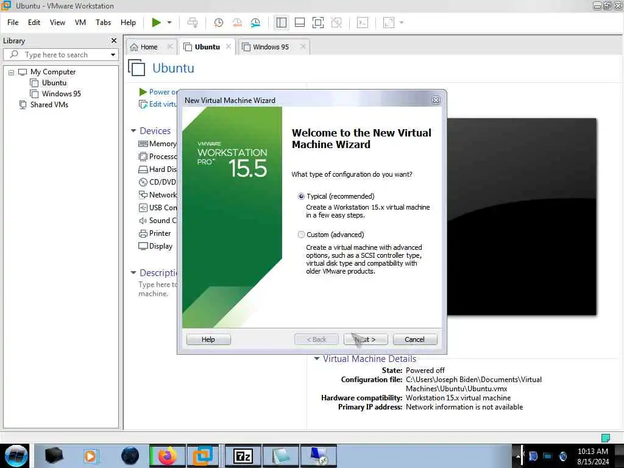This screenshot has height=468, width=624.
Task: Click the green Power On play icon in toolbar
Action: click(x=157, y=23)
